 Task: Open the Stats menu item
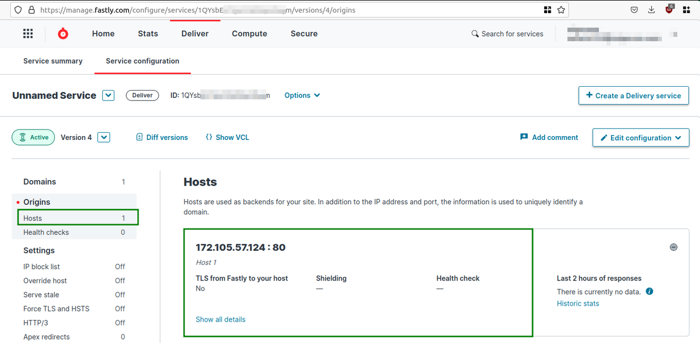point(148,33)
